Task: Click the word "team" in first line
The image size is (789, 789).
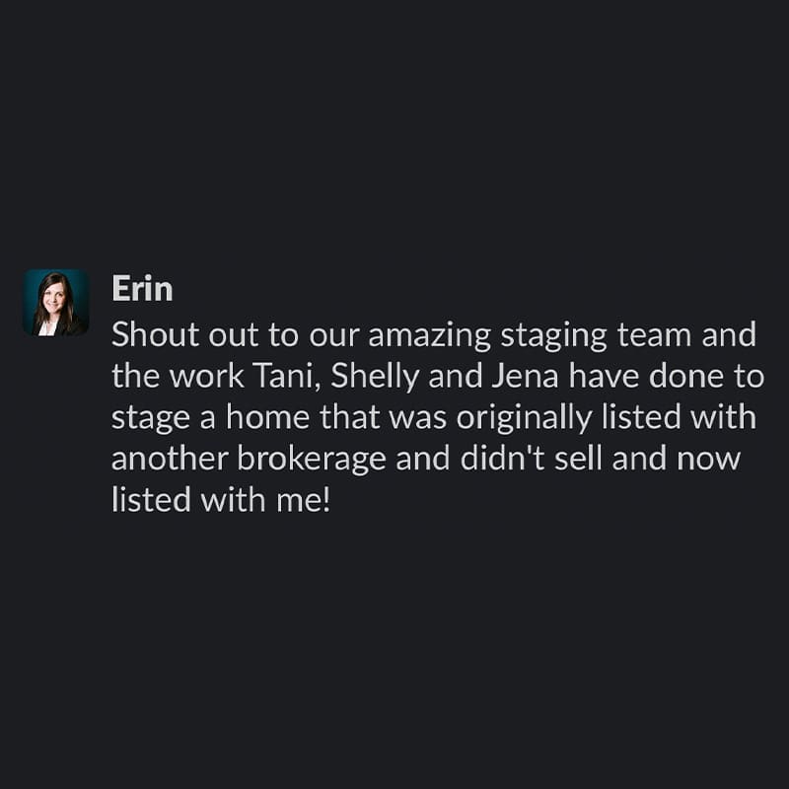Action: (x=654, y=334)
